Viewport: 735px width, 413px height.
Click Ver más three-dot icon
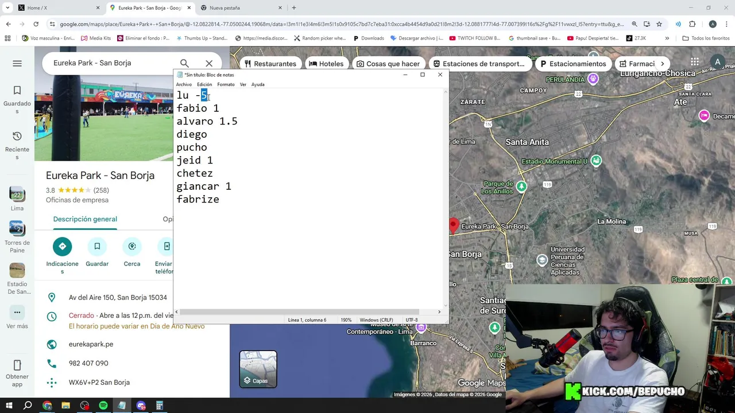tap(17, 313)
